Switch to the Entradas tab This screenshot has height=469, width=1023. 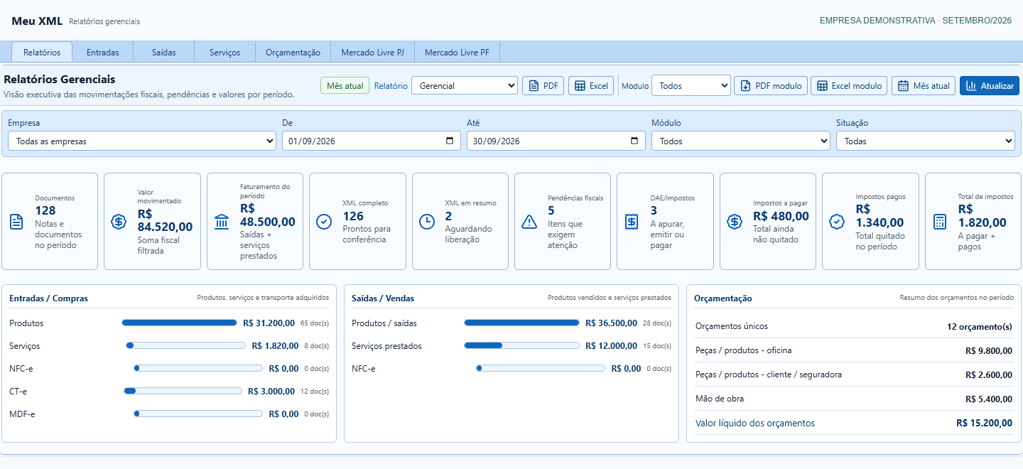(x=102, y=52)
